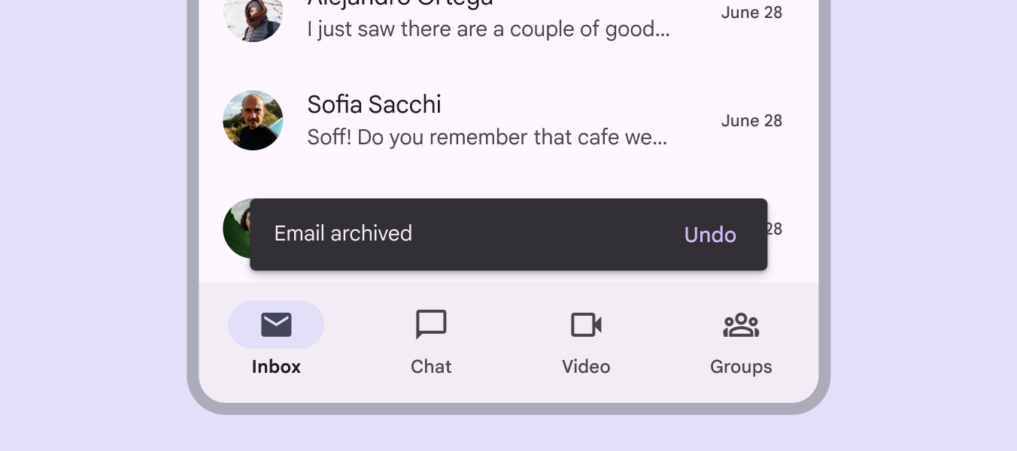Click Sofia Sacchi's profile avatar
This screenshot has height=451, width=1017.
253,120
